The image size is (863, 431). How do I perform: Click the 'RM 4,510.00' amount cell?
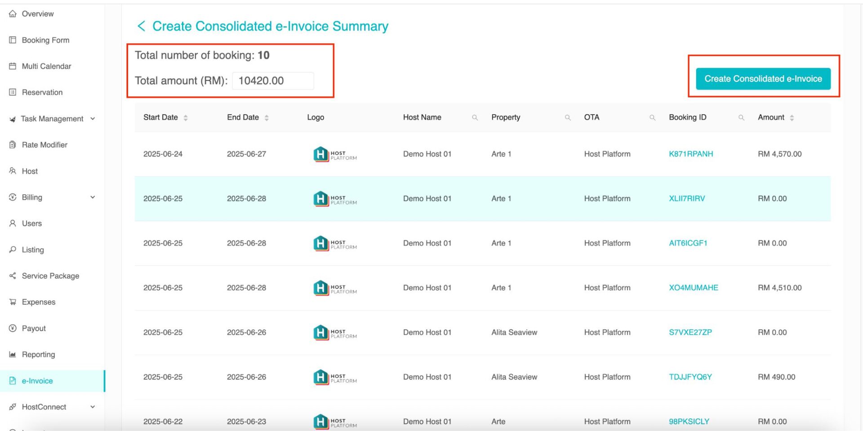tap(779, 288)
